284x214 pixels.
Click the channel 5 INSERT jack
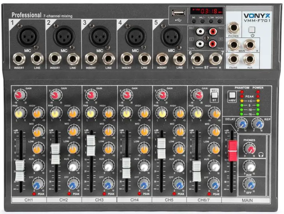[162, 59]
